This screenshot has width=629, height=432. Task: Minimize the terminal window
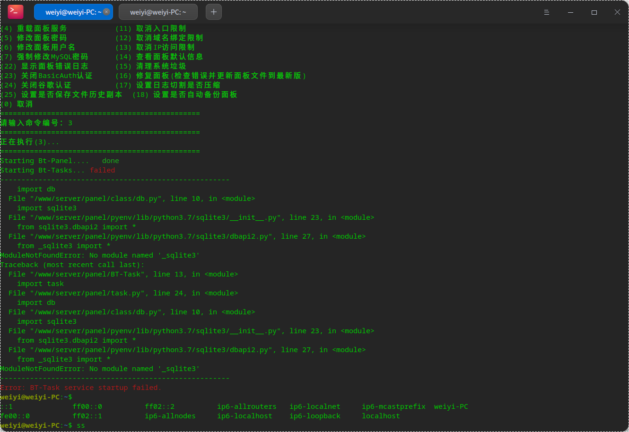pos(570,12)
